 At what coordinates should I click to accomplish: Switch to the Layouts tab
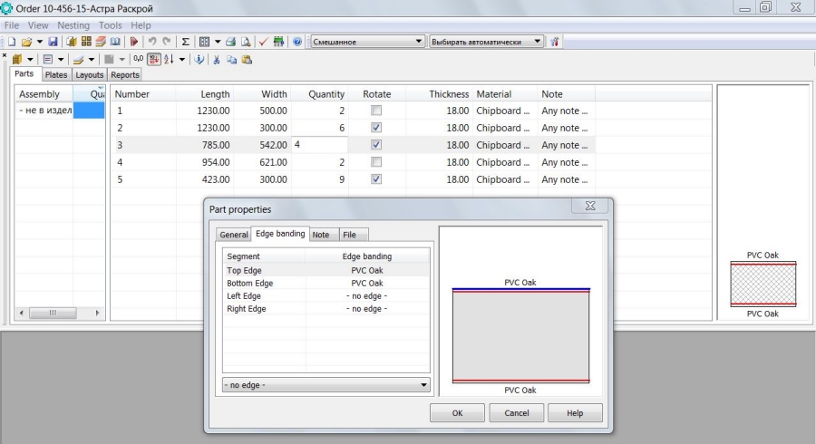90,75
